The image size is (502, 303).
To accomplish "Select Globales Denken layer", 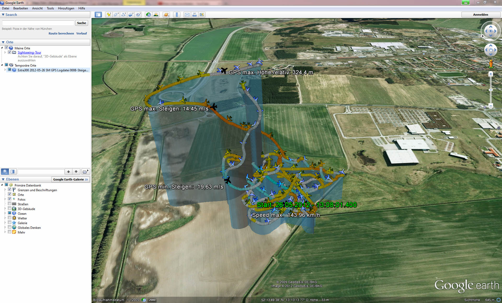I will pos(29,228).
